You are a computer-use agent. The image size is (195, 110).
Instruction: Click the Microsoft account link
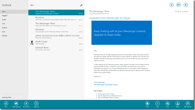[x=119, y=66]
